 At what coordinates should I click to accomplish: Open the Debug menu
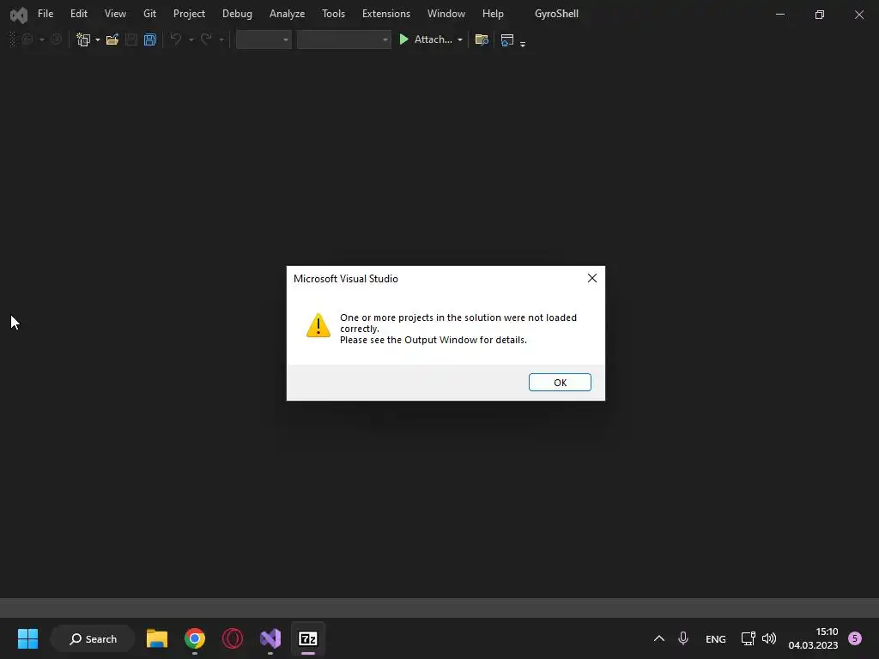point(237,14)
